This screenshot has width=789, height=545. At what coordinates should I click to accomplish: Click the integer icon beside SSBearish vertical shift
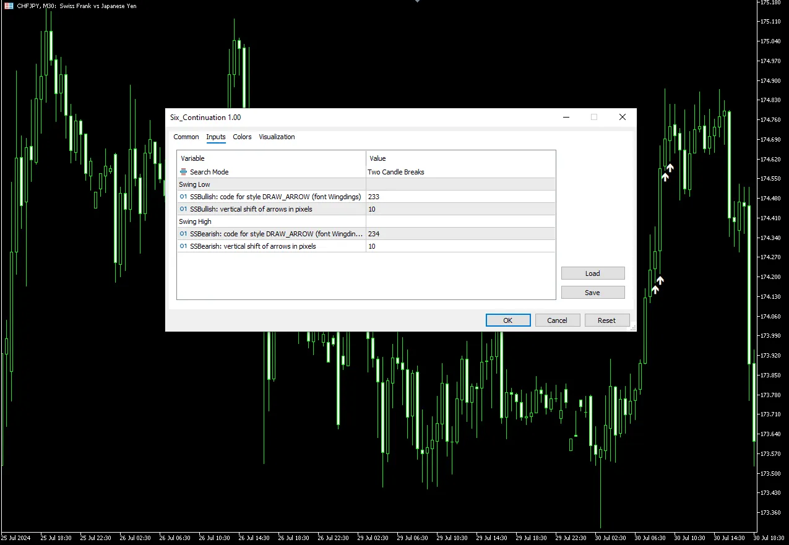[183, 246]
